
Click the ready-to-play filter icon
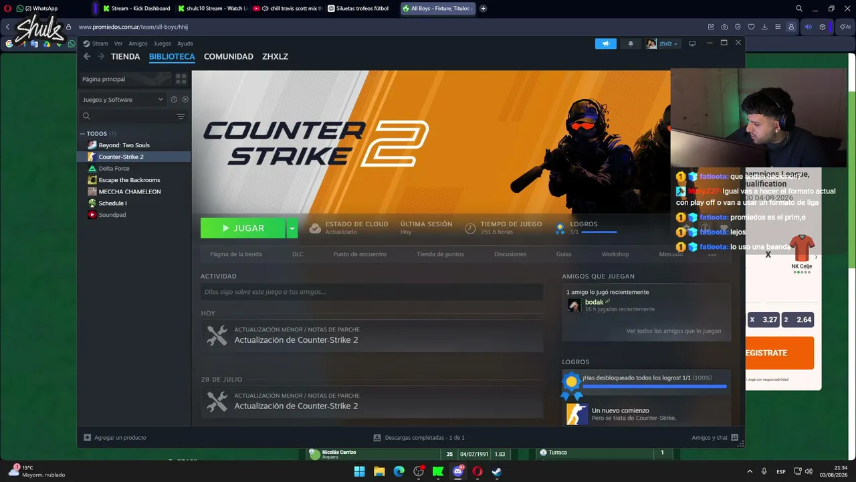click(185, 100)
